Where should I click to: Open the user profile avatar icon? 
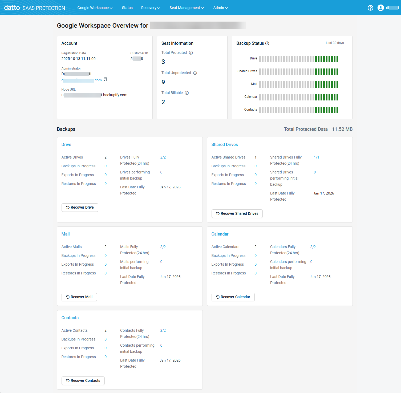click(380, 8)
